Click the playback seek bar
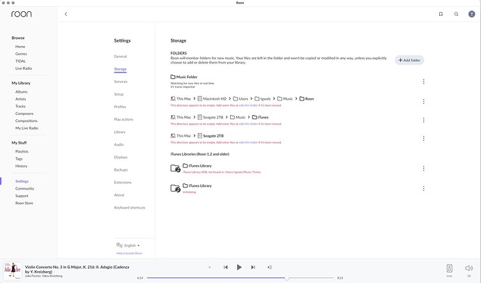481x283 pixels. 240,278
